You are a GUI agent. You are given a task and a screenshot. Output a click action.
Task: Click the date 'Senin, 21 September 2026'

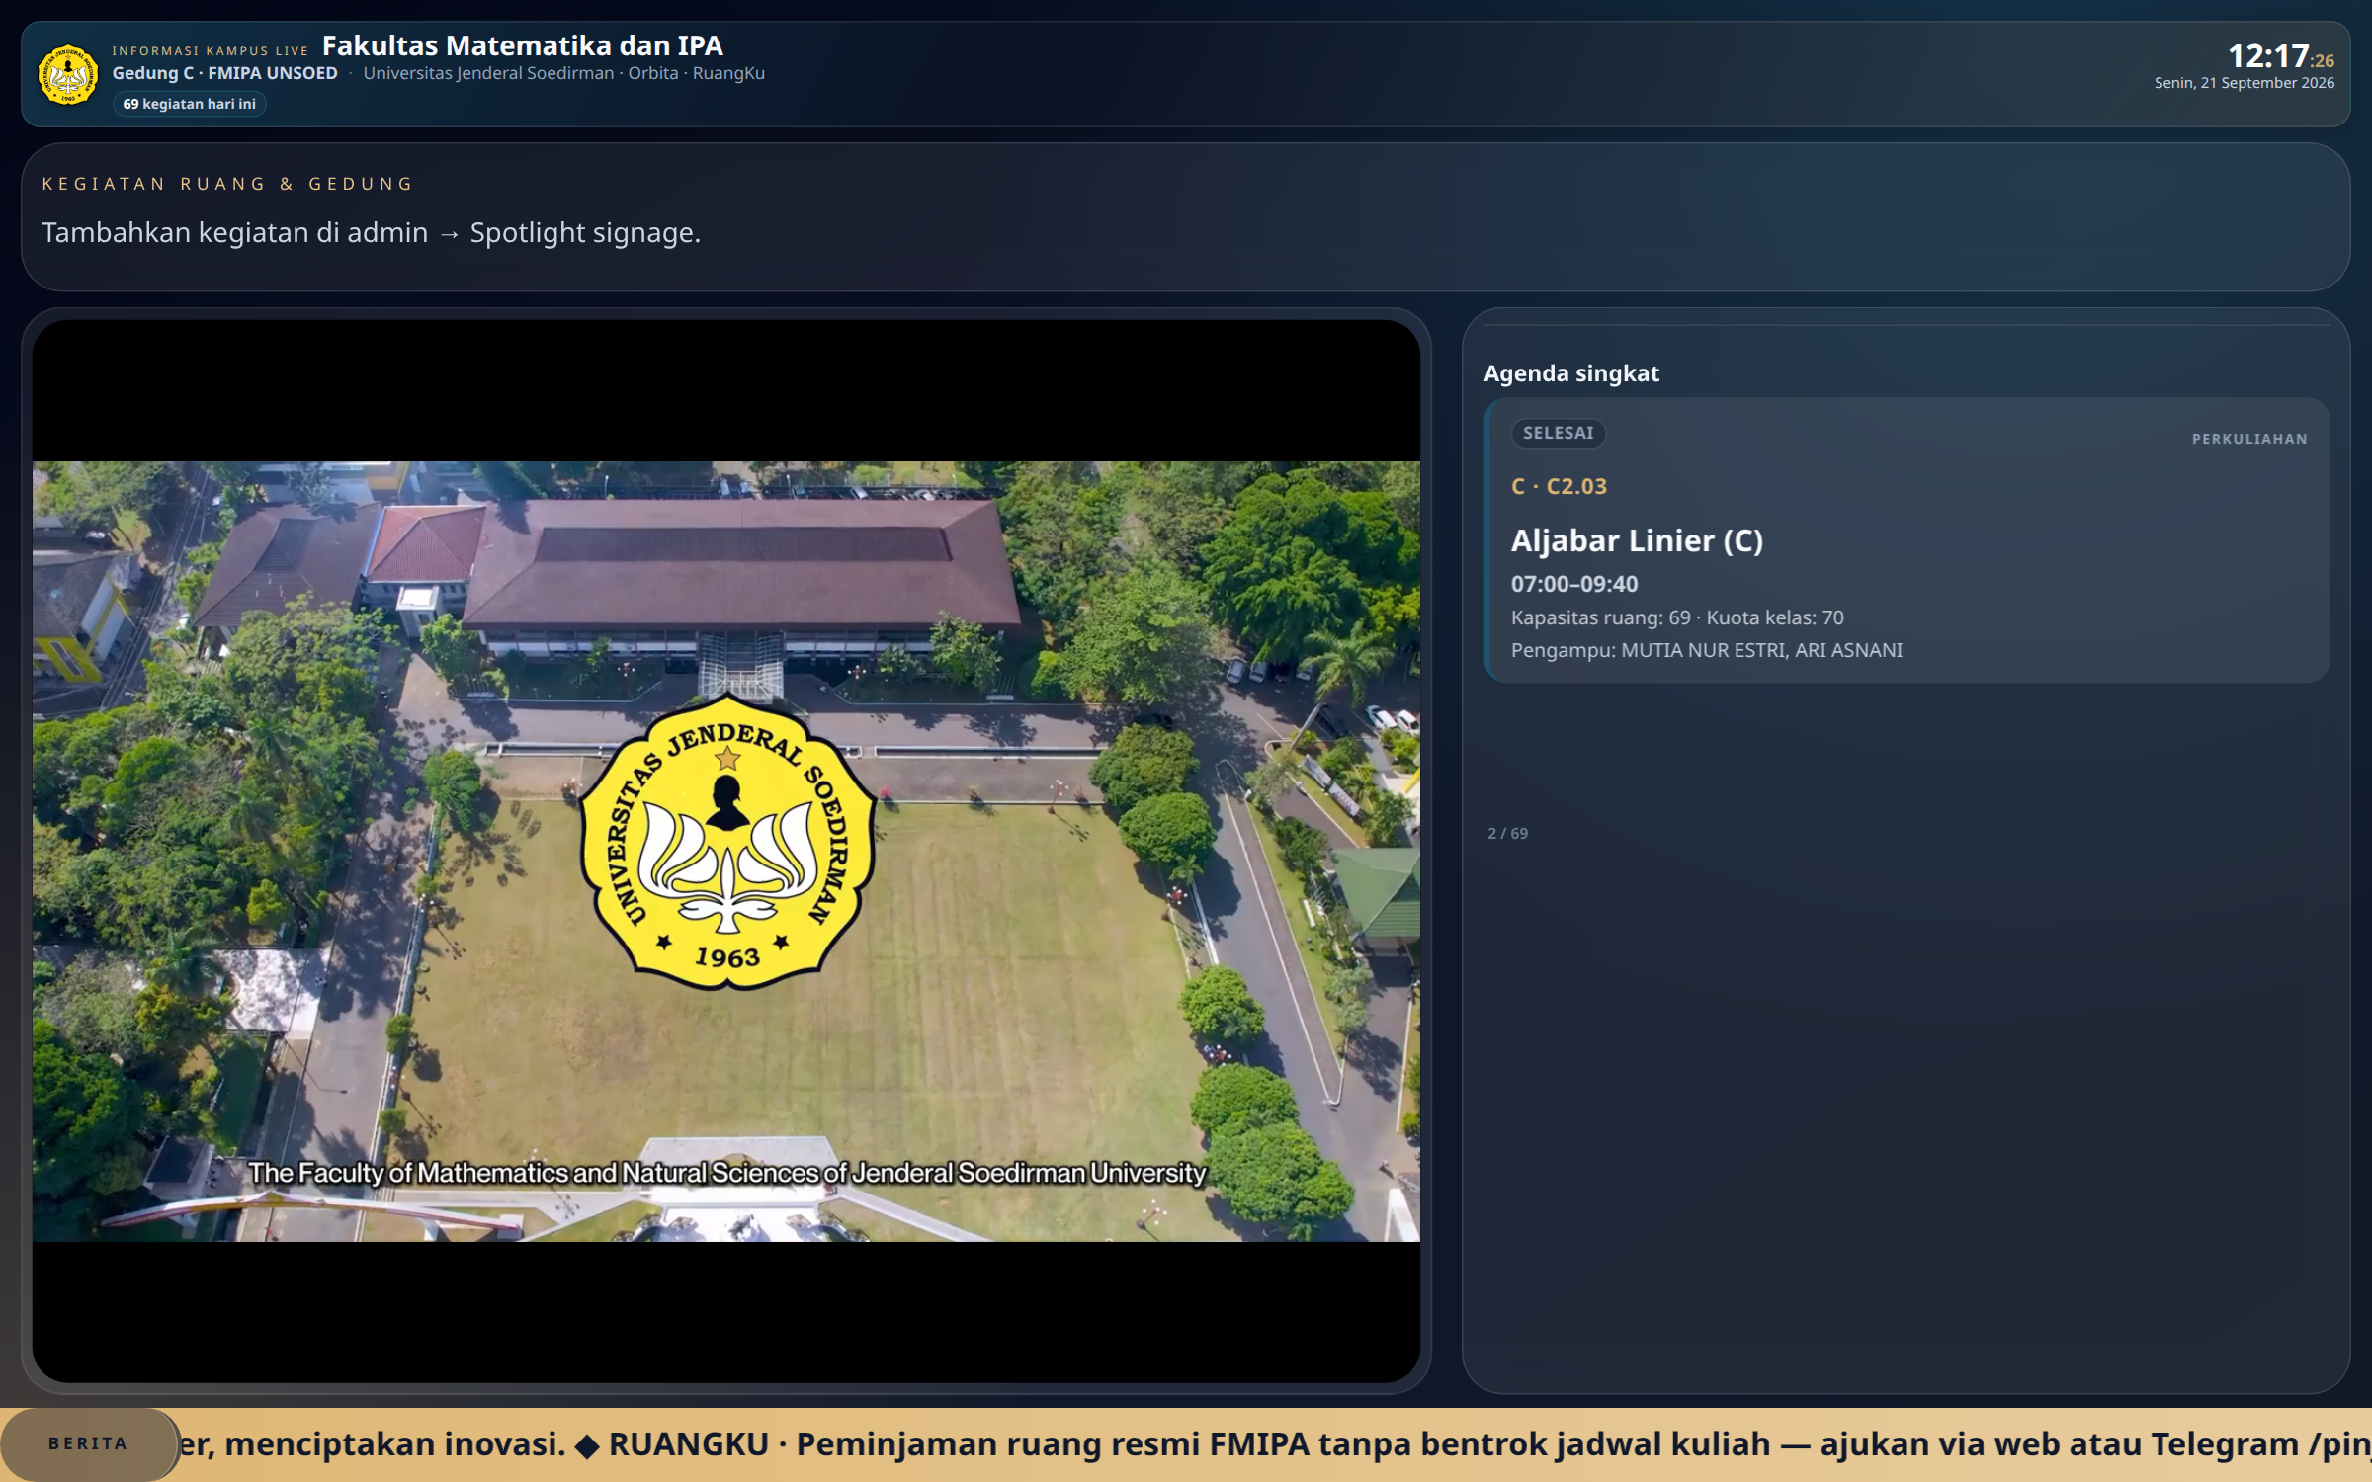tap(2244, 83)
